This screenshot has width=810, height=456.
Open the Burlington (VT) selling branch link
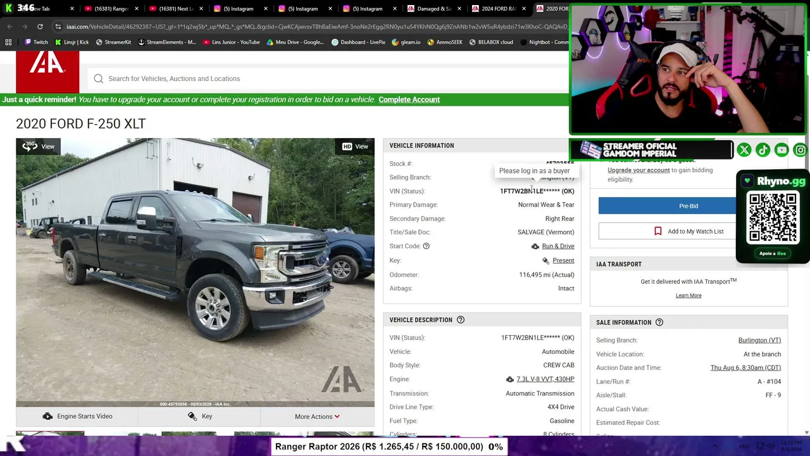(x=759, y=341)
